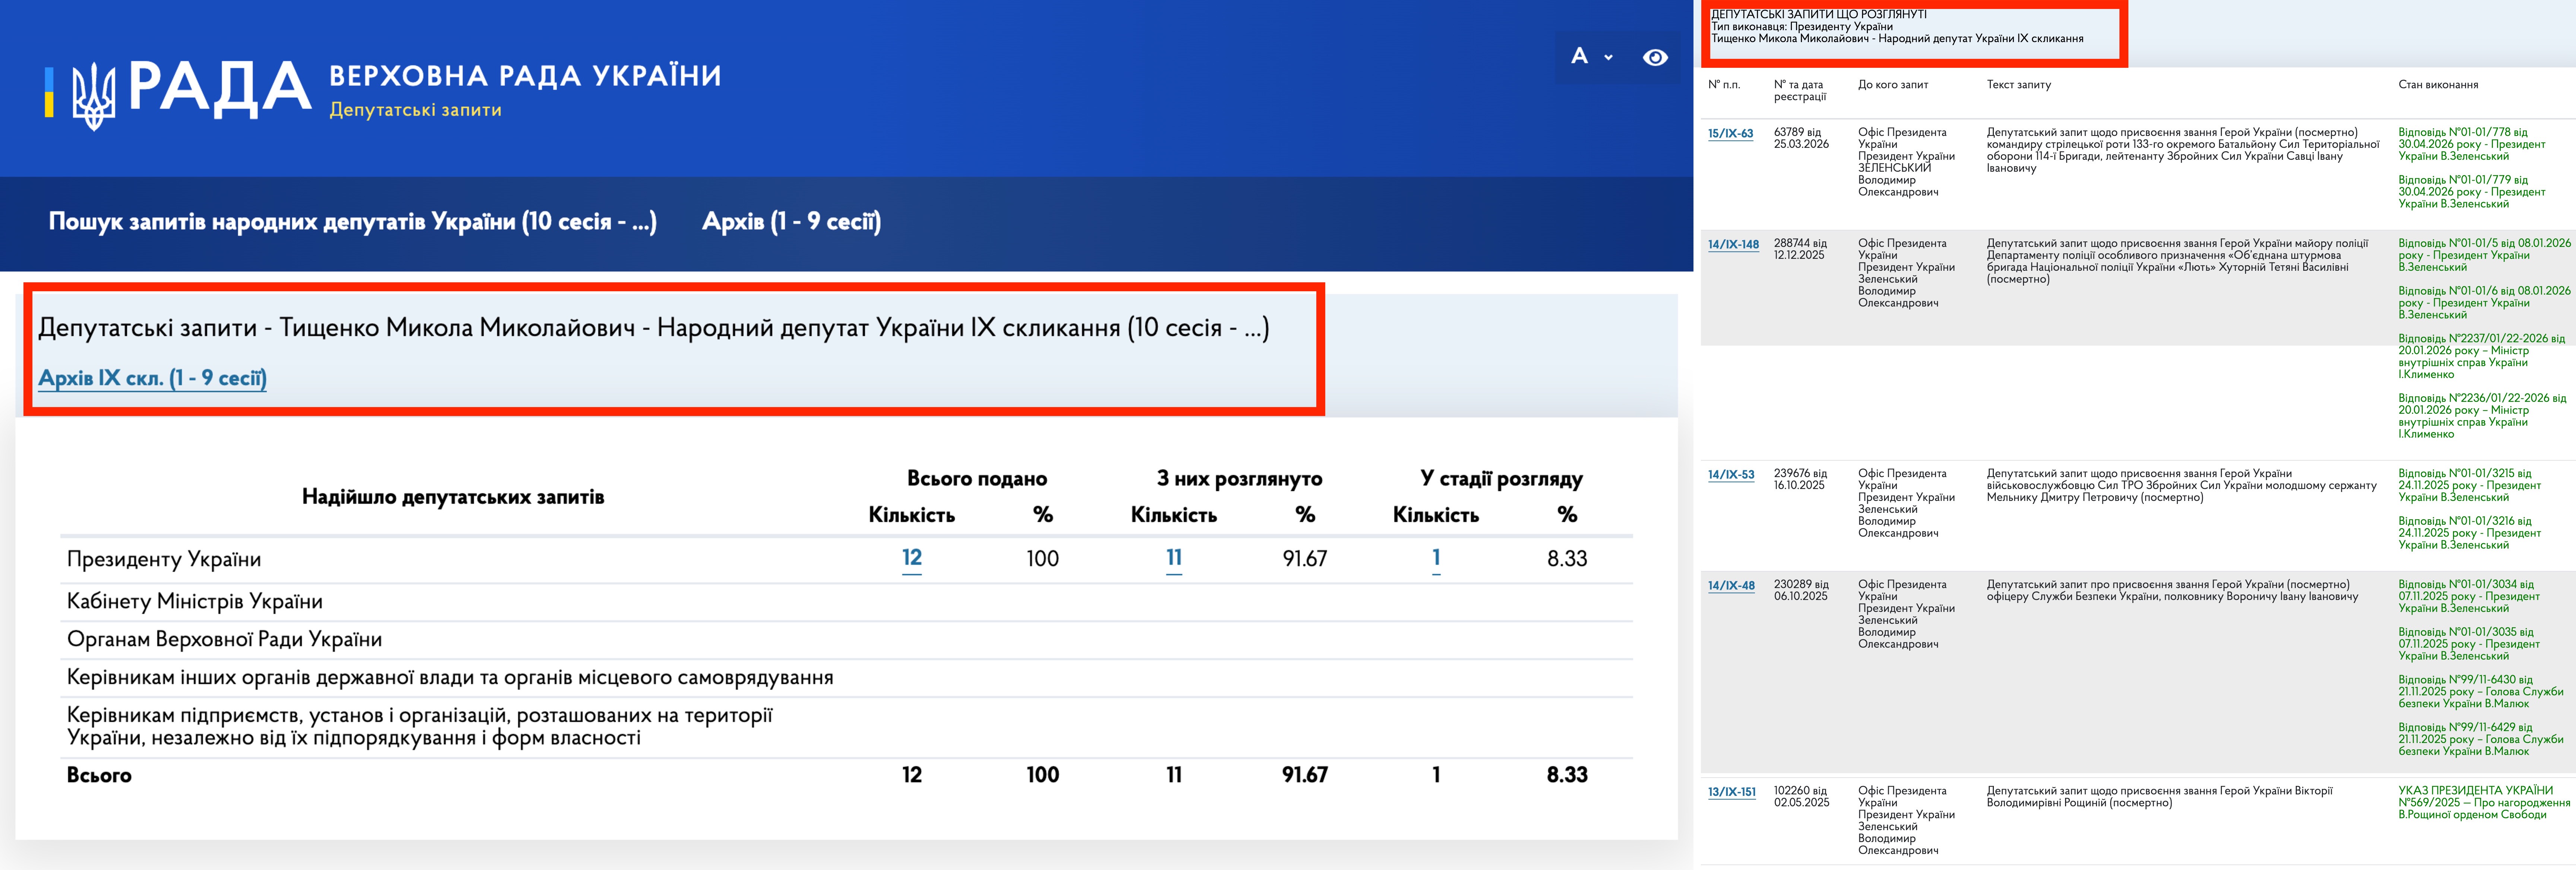Open request 14/IX-48 link
The height and width of the screenshot is (870, 2576).
[1731, 586]
